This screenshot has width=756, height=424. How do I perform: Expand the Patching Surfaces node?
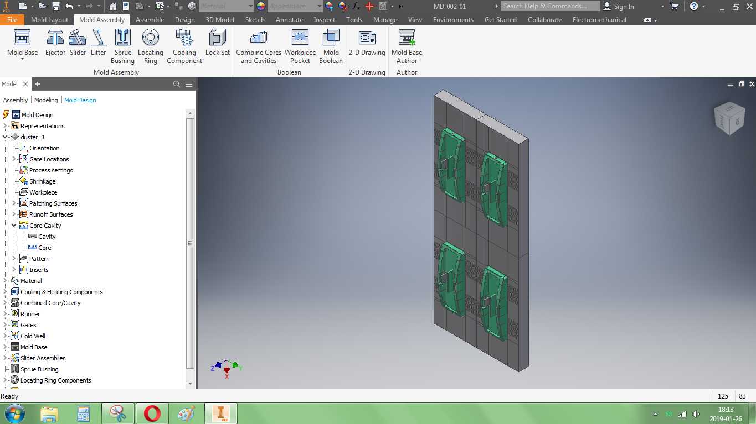tap(14, 203)
